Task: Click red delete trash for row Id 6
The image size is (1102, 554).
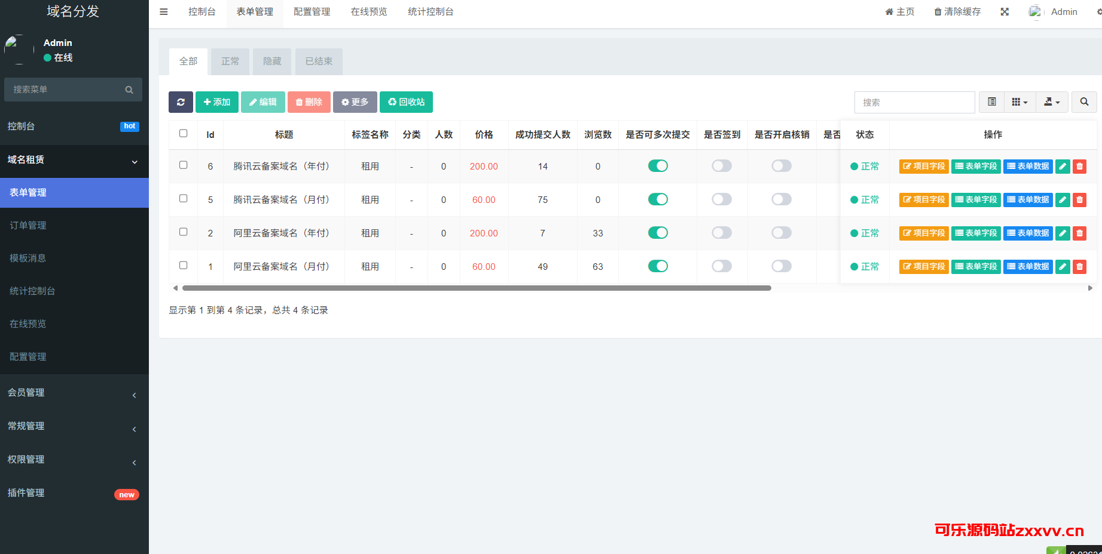Action: [x=1079, y=167]
